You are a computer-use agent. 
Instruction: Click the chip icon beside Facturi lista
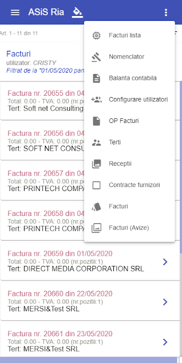pos(96,35)
